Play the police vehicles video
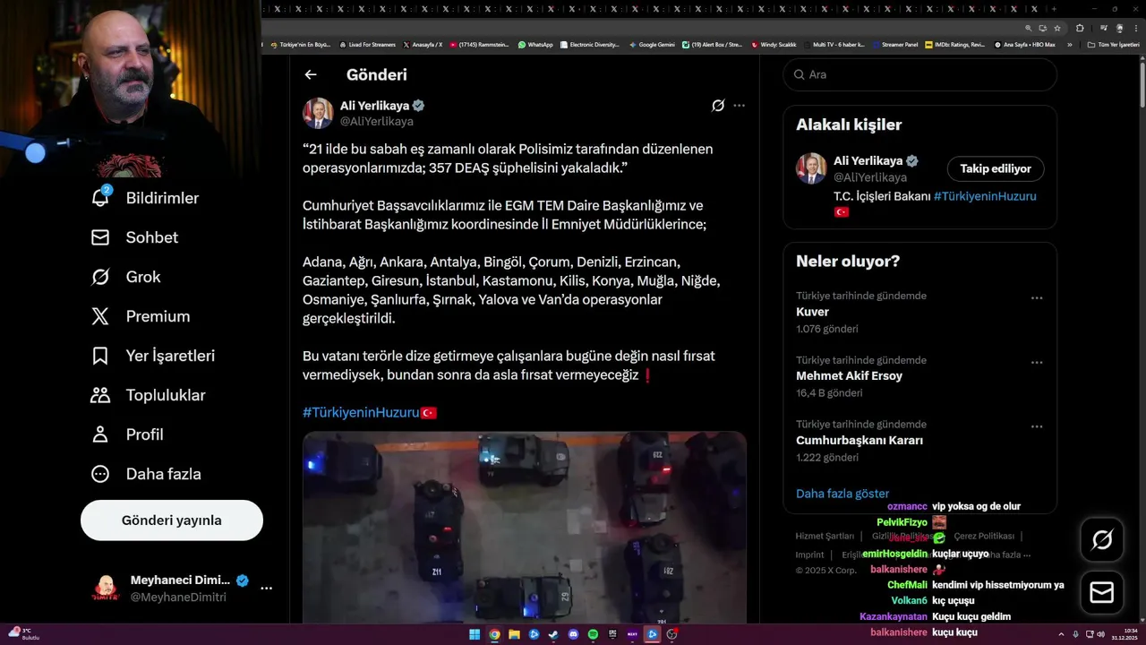Image resolution: width=1146 pixels, height=645 pixels. click(x=525, y=527)
